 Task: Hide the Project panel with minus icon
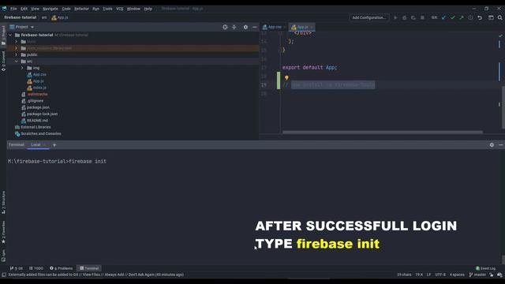click(254, 27)
